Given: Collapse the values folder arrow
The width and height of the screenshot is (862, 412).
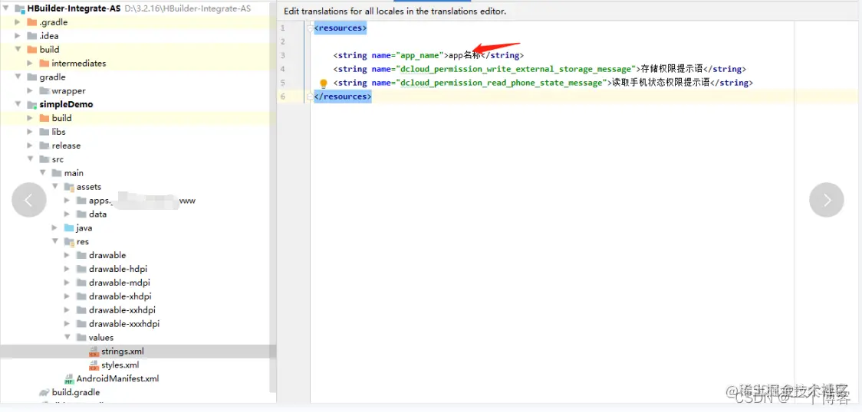Looking at the screenshot, I should tap(67, 338).
